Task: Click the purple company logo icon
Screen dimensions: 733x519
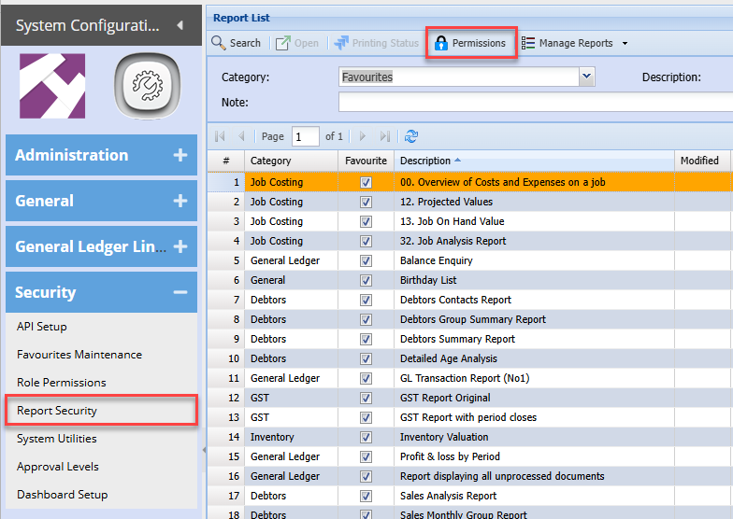Action: [52, 86]
